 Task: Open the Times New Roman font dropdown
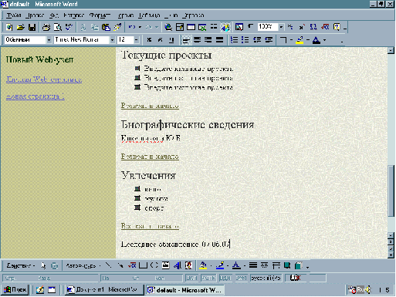tap(112, 40)
